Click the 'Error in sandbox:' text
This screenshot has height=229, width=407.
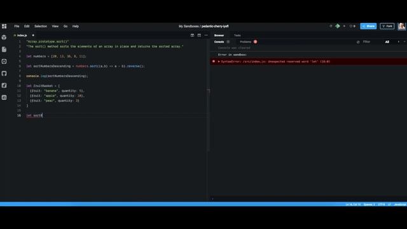coord(232,55)
